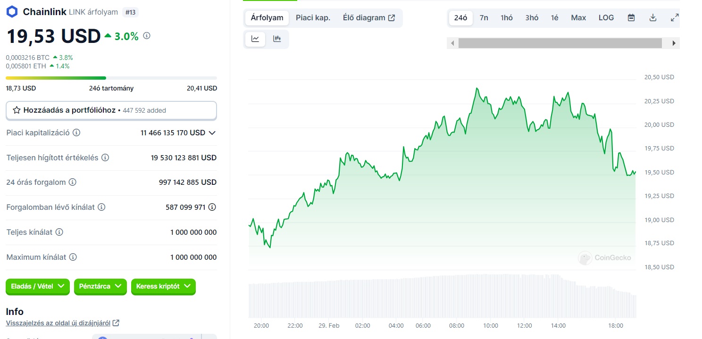Image resolution: width=702 pixels, height=339 pixels.
Task: Switch to the Piaci kap. tab
Action: pos(313,18)
